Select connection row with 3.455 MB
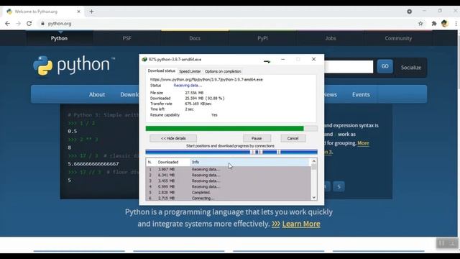Viewport: 460px width, 259px height. [229, 181]
